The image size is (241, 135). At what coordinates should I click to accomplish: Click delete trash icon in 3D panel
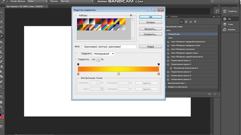point(215,94)
